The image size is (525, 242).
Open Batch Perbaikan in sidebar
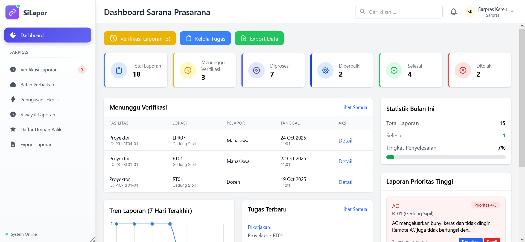[37, 85]
